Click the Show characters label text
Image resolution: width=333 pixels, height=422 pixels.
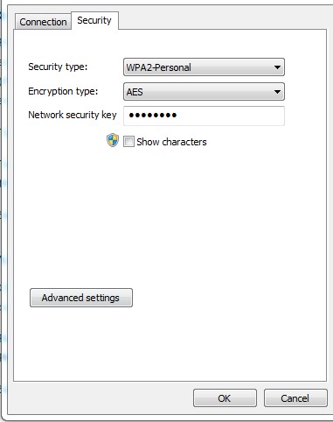pyautogui.click(x=171, y=142)
